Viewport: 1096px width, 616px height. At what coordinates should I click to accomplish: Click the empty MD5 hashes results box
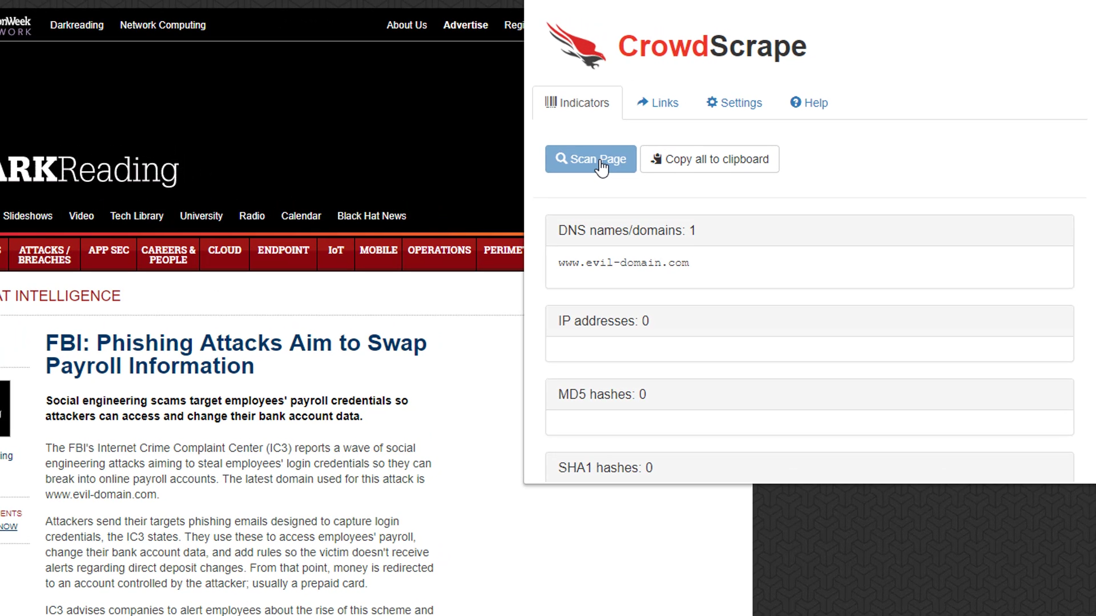click(809, 423)
